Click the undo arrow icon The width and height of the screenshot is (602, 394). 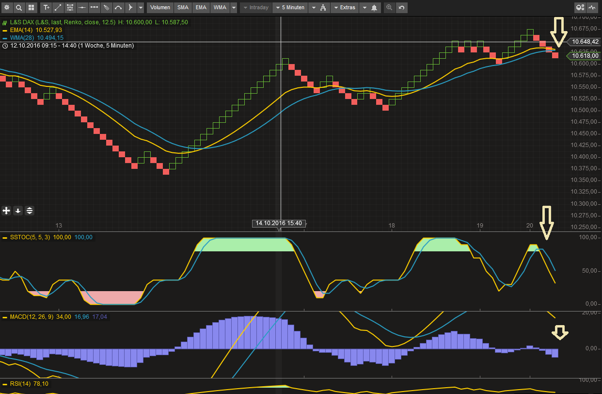[401, 7]
